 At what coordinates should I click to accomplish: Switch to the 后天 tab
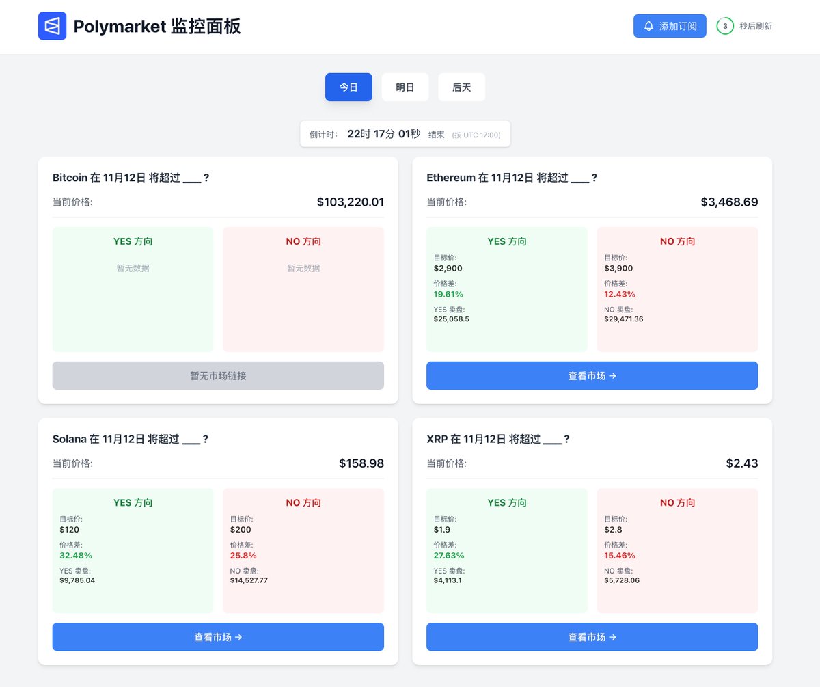461,87
